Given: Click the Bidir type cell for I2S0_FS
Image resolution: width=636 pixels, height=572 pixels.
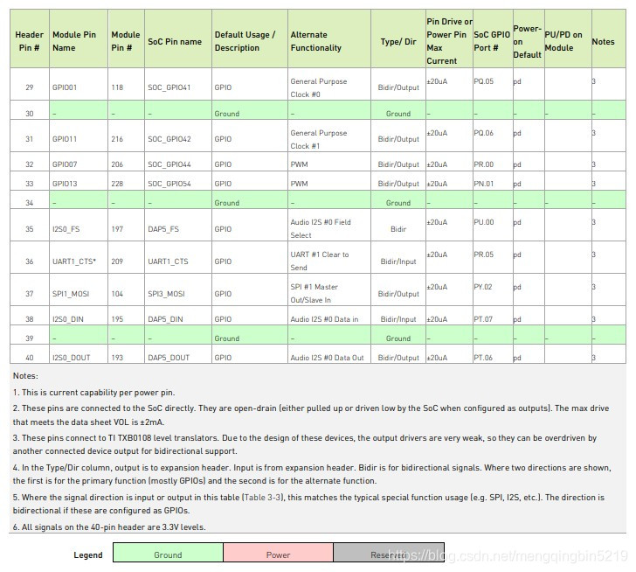Looking at the screenshot, I should (398, 225).
